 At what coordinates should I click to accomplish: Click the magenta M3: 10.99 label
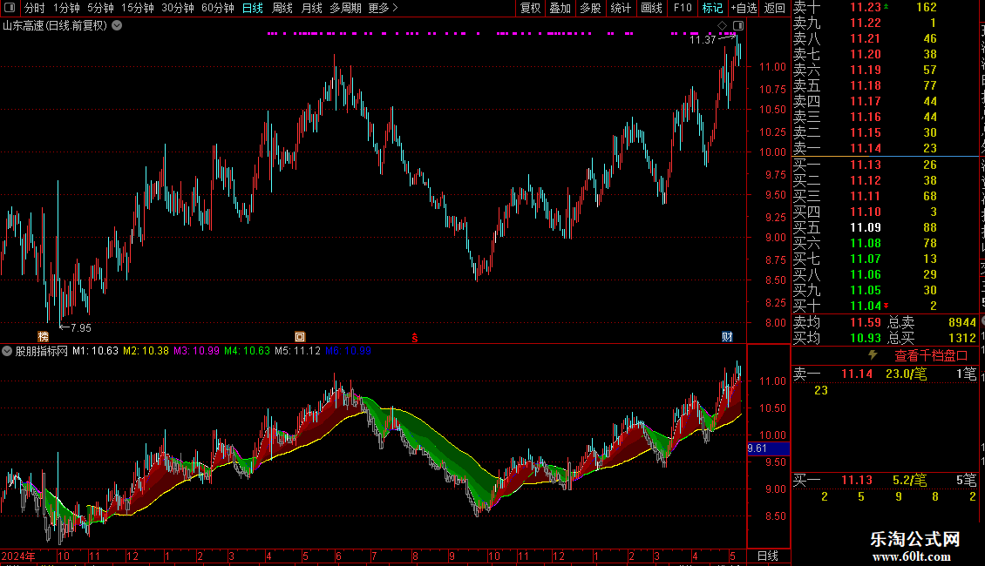(197, 352)
